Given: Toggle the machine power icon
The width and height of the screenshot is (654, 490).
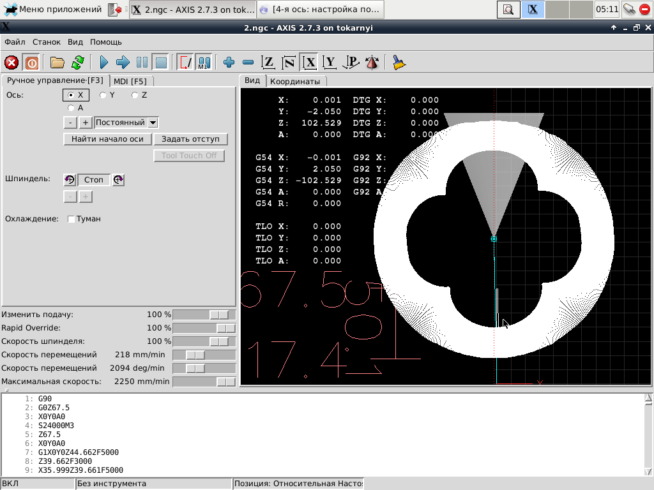Looking at the screenshot, I should (31, 63).
